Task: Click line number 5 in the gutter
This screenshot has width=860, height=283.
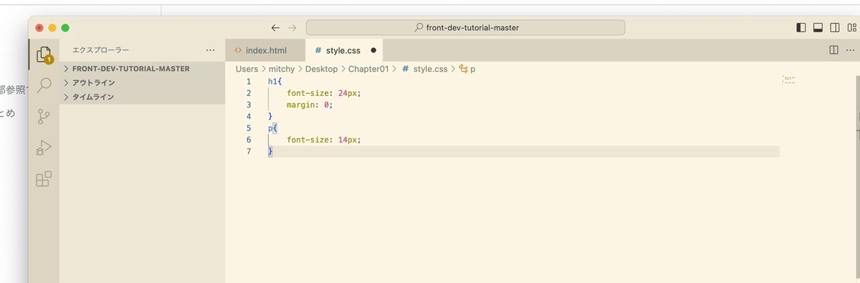Action: 248,128
